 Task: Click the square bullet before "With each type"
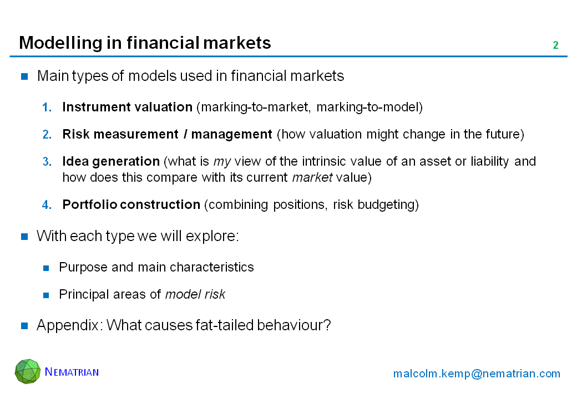pos(25,237)
